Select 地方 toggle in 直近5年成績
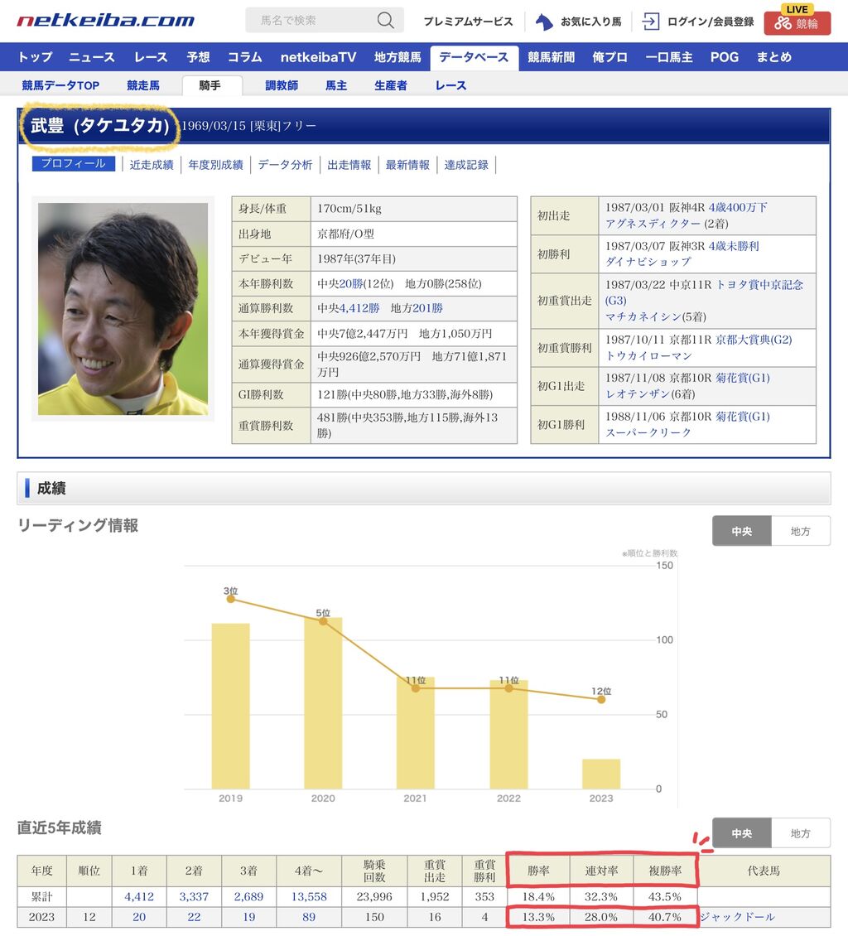Viewport: 848px width, 936px height. coord(800,833)
